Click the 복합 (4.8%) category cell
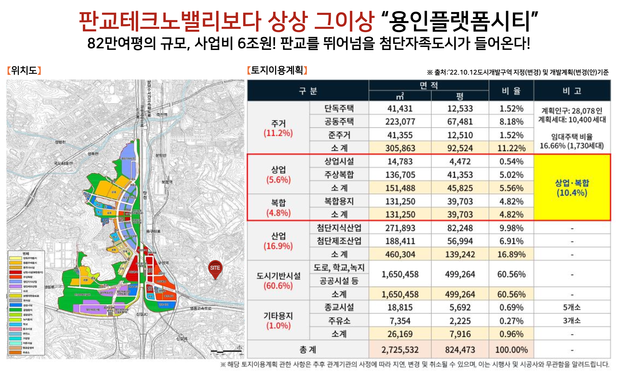The image size is (618, 375). (278, 207)
